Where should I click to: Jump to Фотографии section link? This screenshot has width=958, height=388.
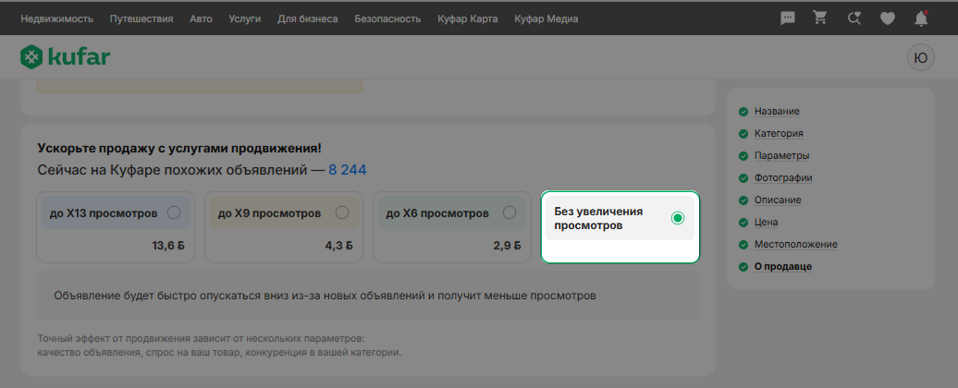(783, 178)
